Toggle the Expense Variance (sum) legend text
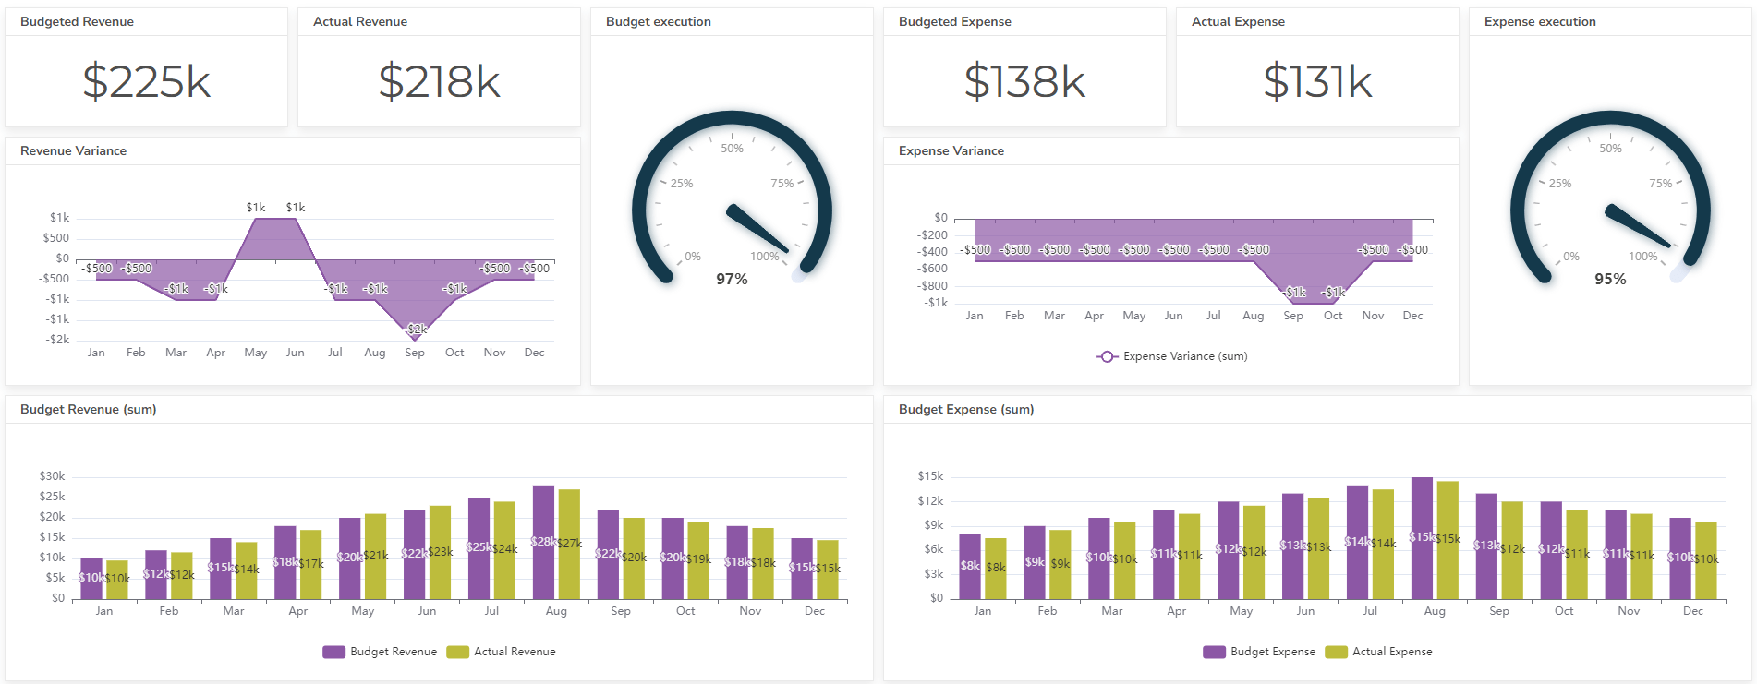The width and height of the screenshot is (1757, 684). (x=1184, y=356)
